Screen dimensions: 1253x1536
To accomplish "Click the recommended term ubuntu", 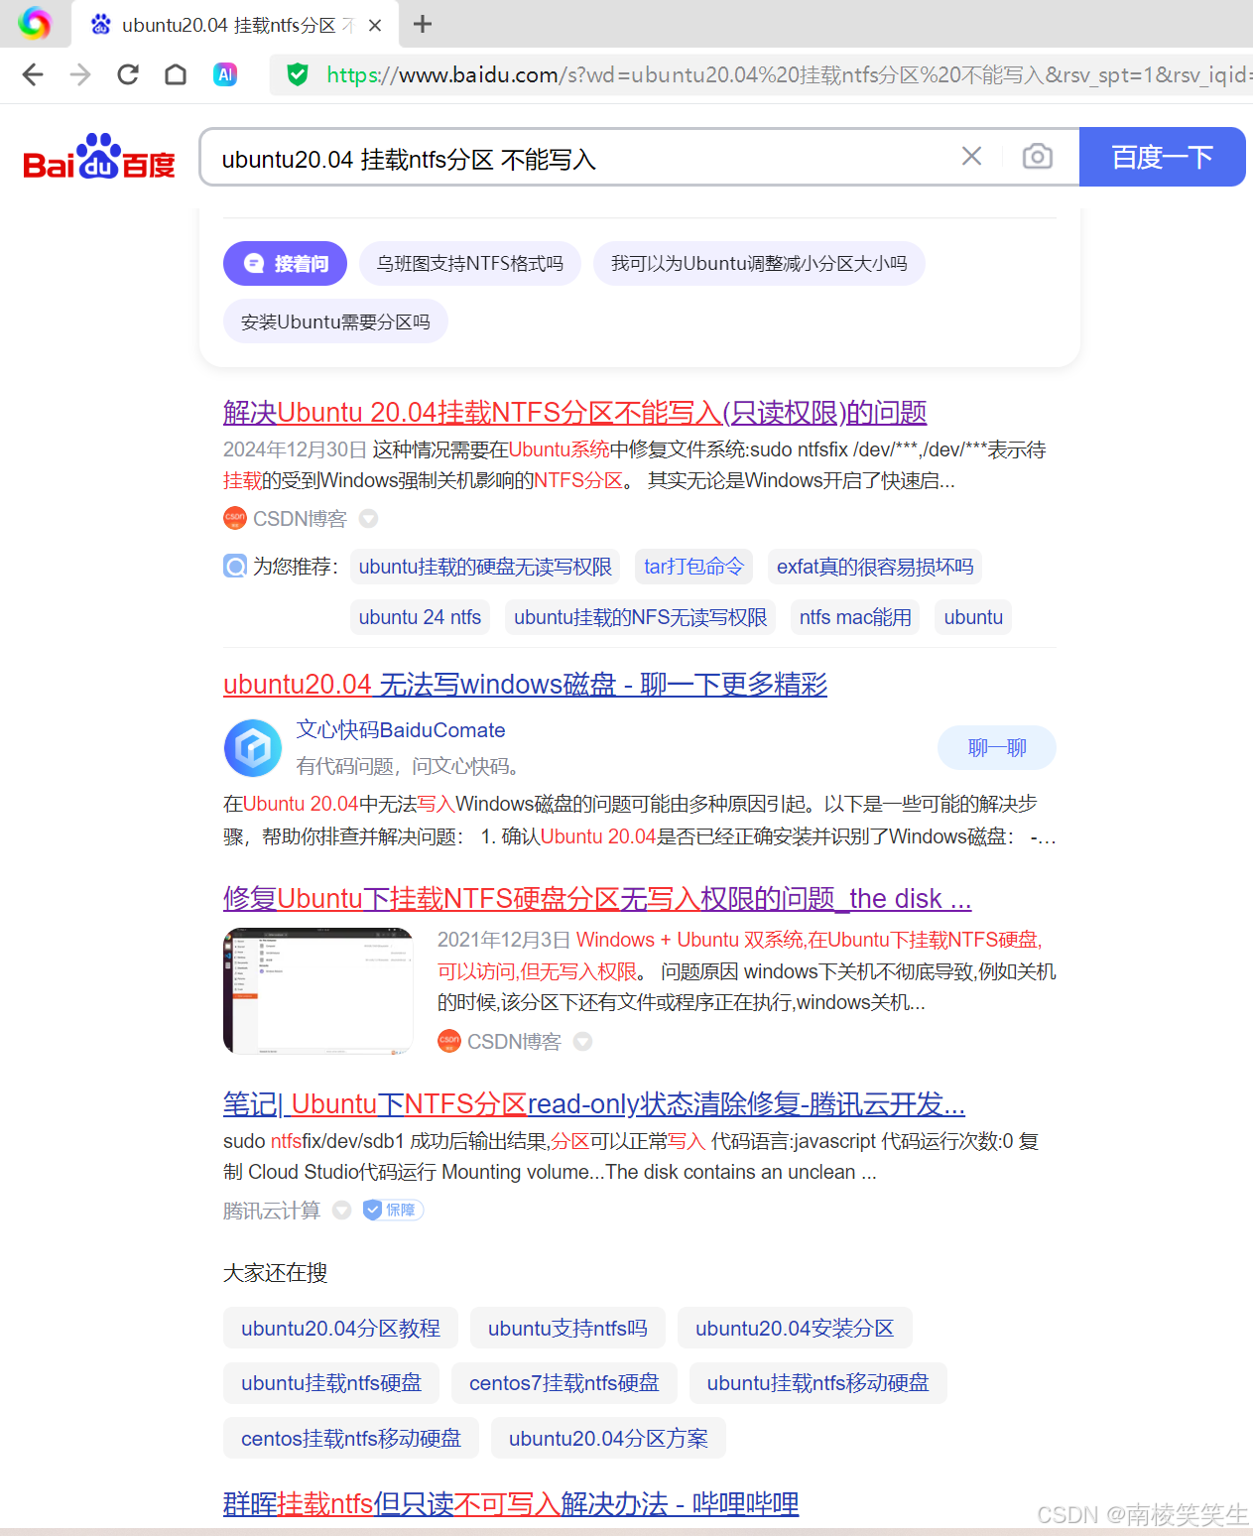I will 973,617.
